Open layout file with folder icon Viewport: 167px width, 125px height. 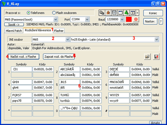point(147,57)
